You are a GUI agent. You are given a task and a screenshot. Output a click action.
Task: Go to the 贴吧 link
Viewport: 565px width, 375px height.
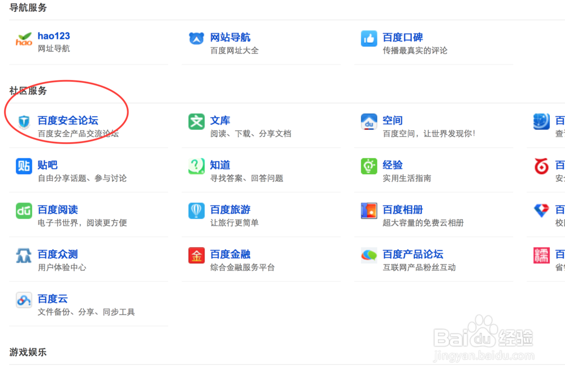(47, 165)
